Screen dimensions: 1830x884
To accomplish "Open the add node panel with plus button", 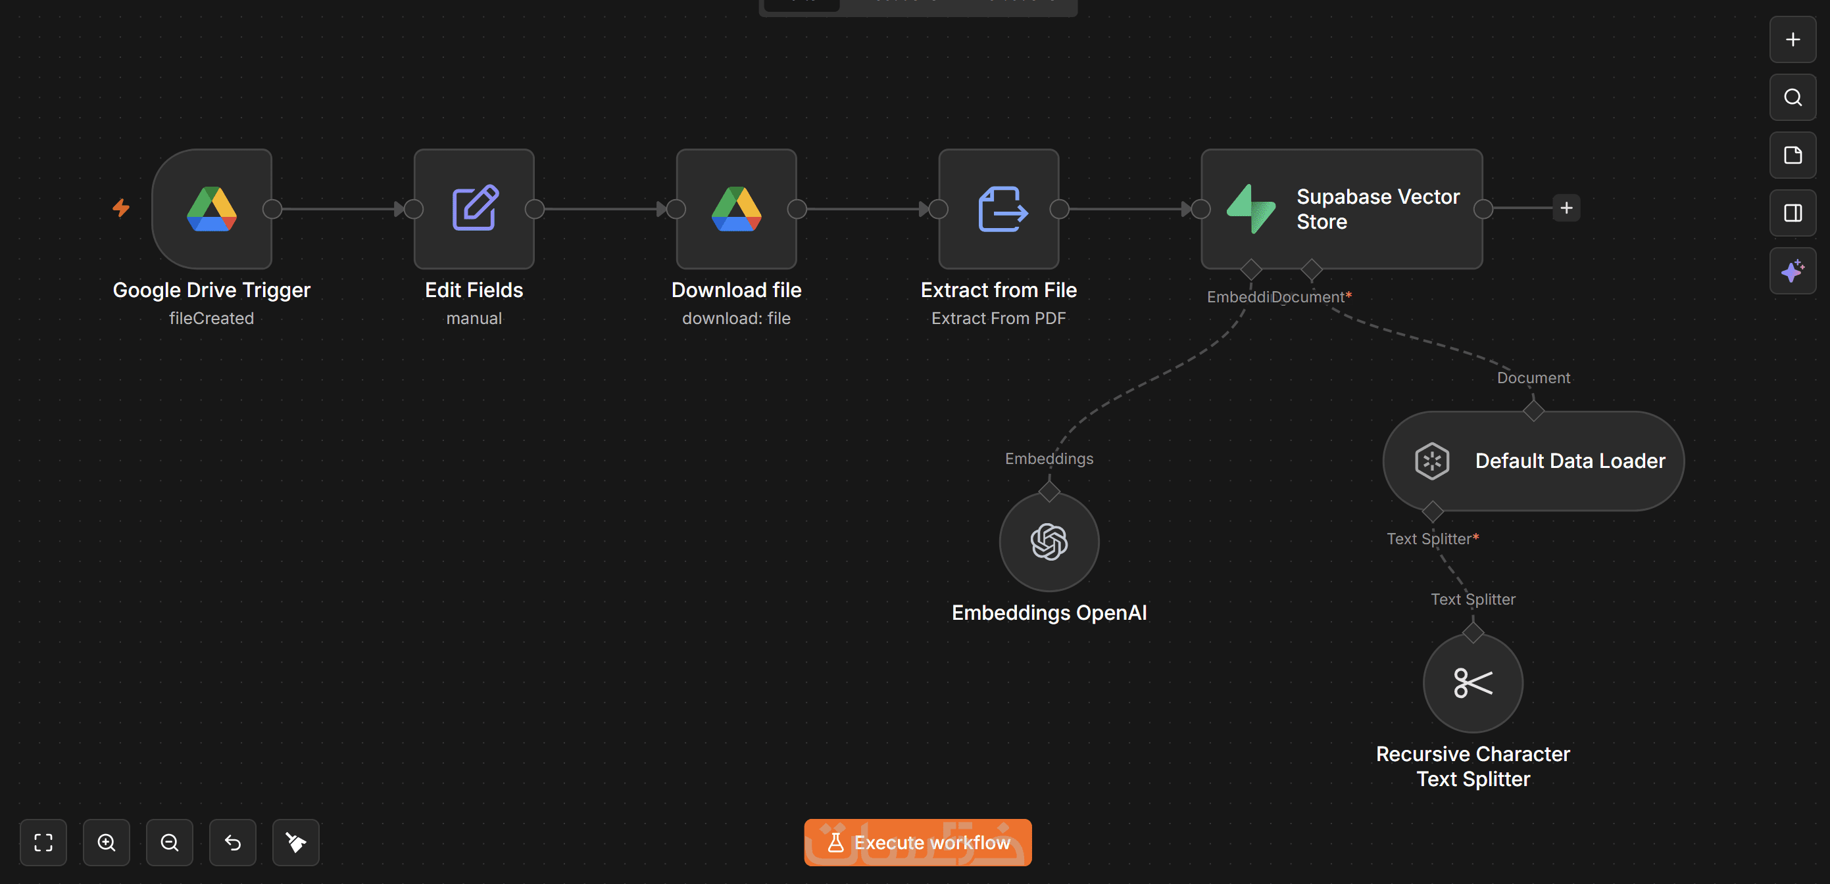I will click(x=1793, y=39).
